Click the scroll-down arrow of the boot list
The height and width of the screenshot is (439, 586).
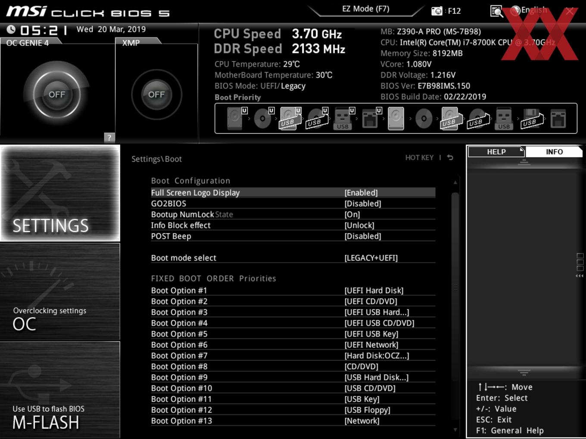(455, 430)
